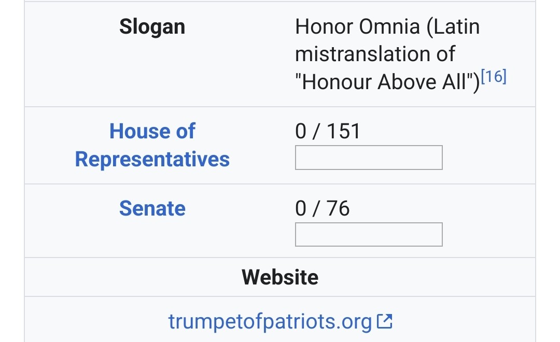Follow the Senate link

[x=152, y=208]
